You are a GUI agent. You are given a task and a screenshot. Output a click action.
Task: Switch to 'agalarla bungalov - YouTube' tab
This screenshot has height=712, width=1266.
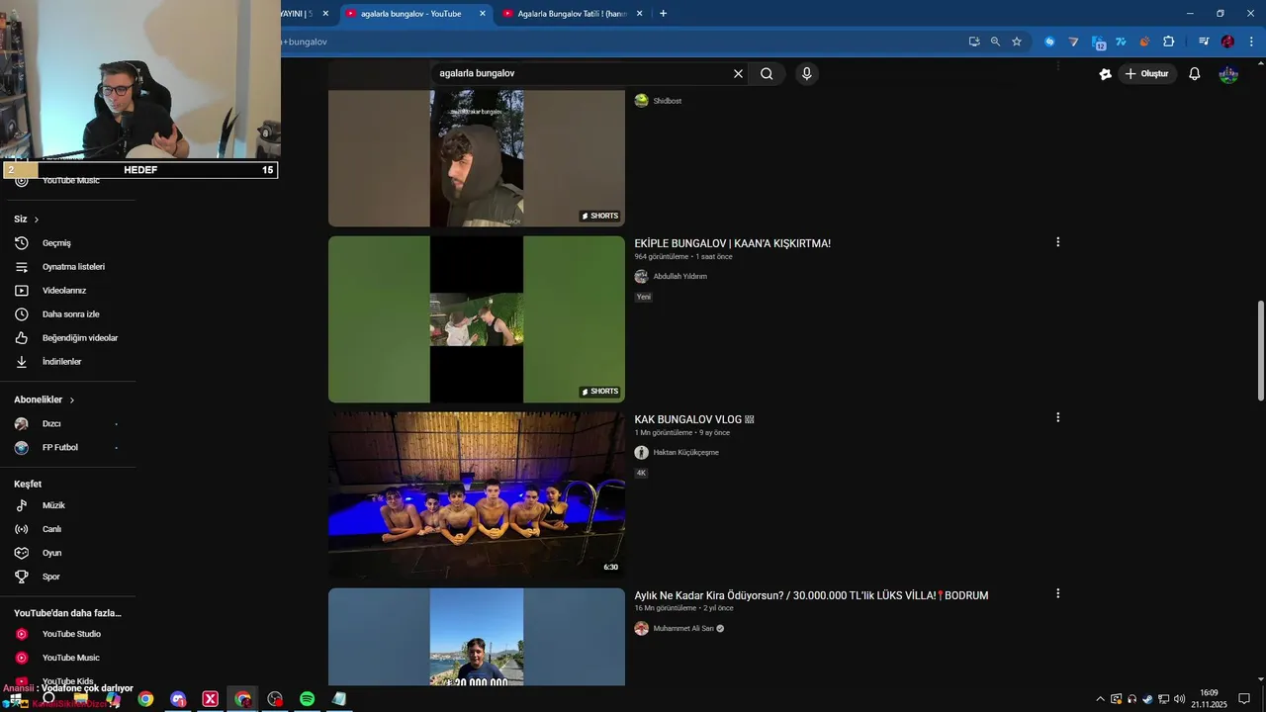click(410, 14)
